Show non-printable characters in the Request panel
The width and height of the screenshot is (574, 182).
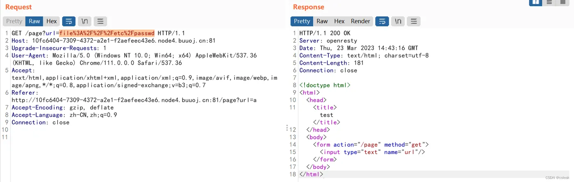pyautogui.click(x=85, y=21)
